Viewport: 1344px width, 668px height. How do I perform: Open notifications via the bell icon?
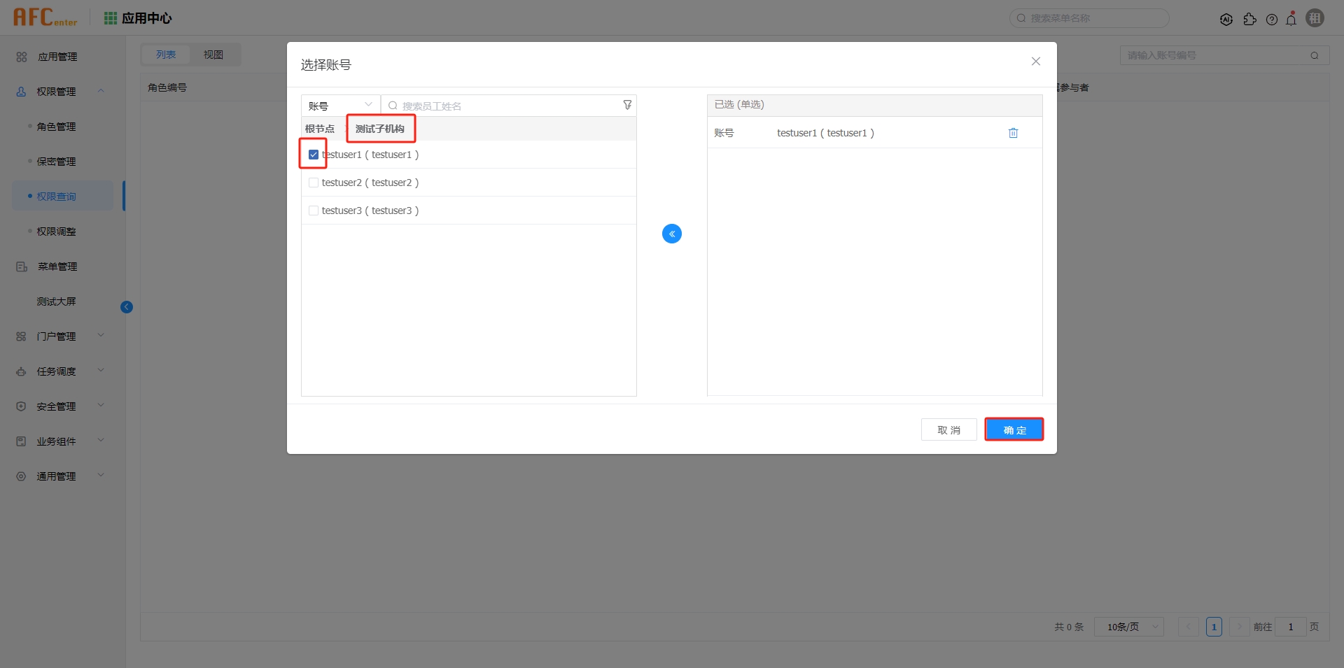pos(1291,18)
